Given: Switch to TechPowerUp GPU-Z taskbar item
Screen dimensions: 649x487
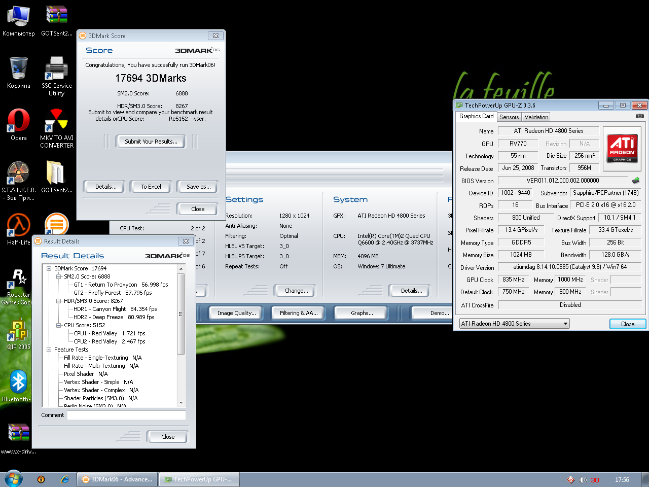Looking at the screenshot, I should [x=199, y=479].
